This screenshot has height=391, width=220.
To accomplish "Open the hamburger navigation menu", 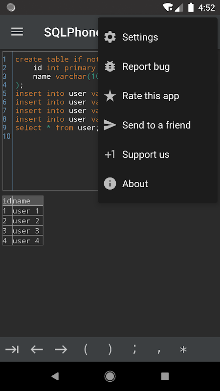I will point(17,32).
